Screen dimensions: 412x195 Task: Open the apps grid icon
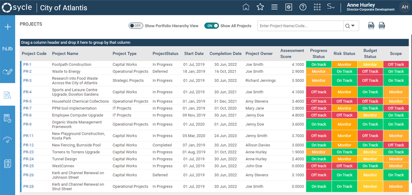(x=317, y=7)
